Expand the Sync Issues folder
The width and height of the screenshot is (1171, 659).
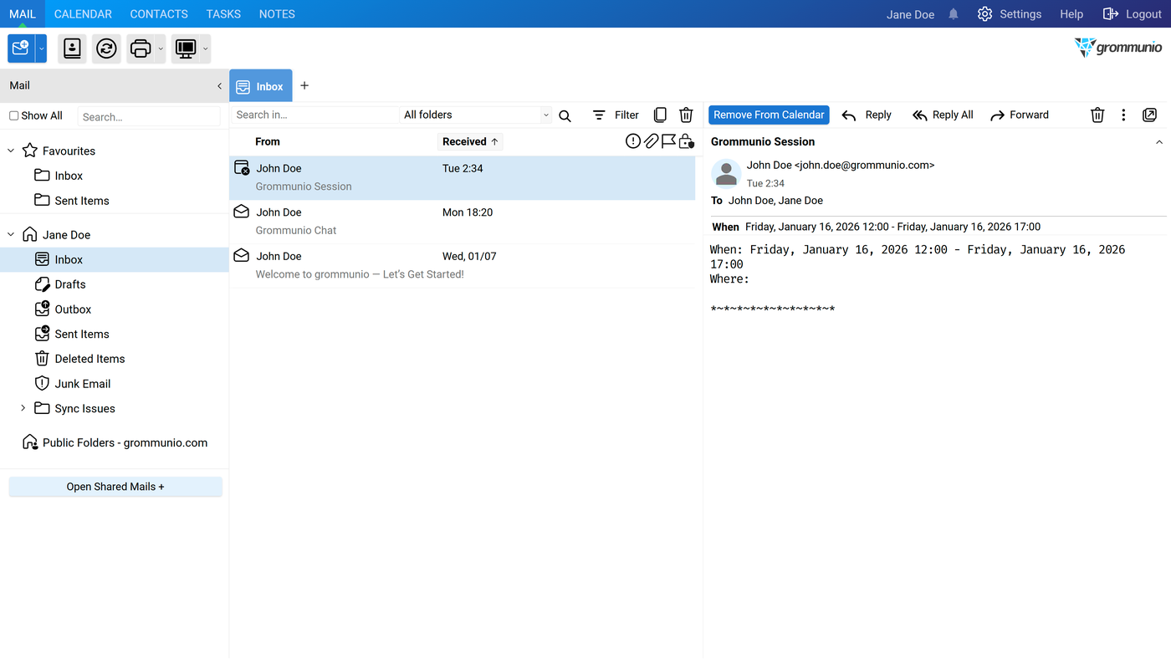23,408
